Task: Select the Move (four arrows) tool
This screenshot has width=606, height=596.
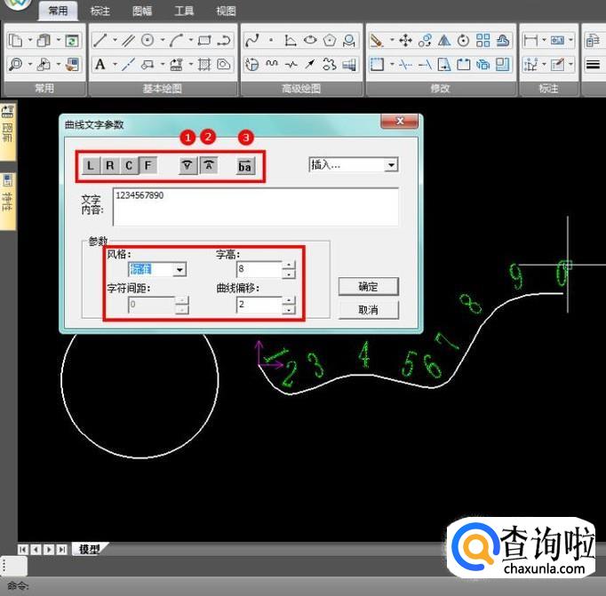Action: click(405, 40)
